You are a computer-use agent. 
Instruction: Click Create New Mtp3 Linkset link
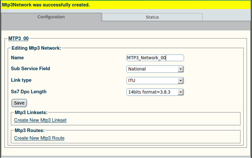(x=40, y=120)
